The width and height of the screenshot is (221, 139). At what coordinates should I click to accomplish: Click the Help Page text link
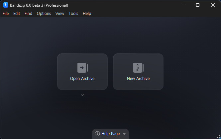(x=110, y=134)
